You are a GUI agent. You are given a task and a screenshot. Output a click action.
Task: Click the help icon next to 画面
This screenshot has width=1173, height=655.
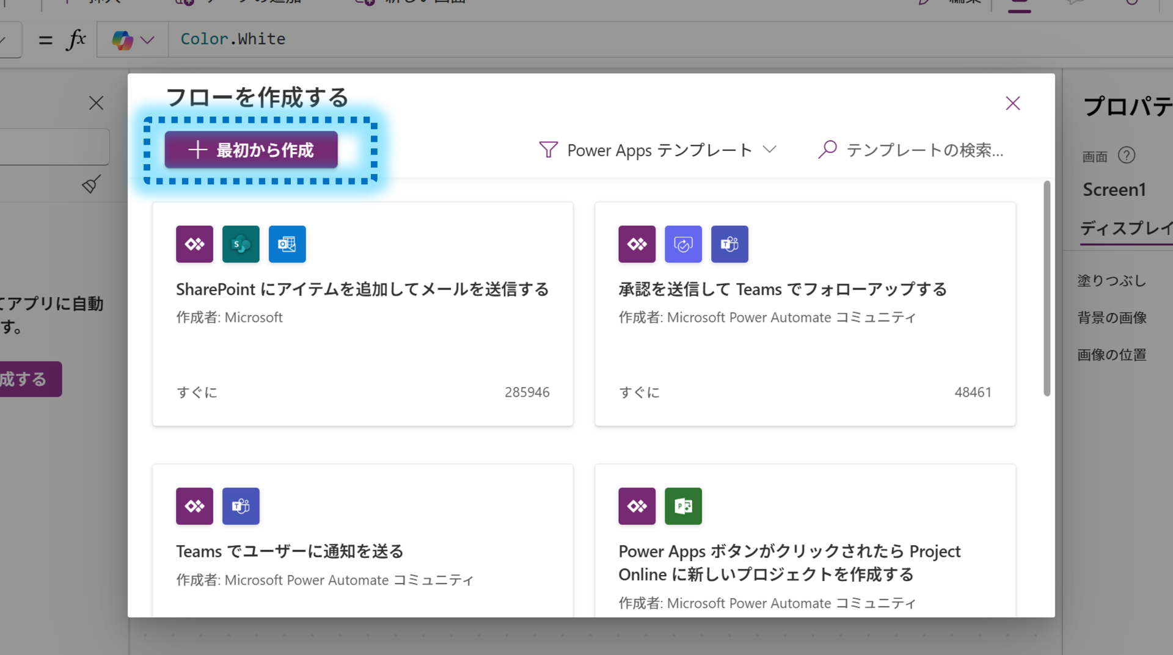tap(1126, 156)
